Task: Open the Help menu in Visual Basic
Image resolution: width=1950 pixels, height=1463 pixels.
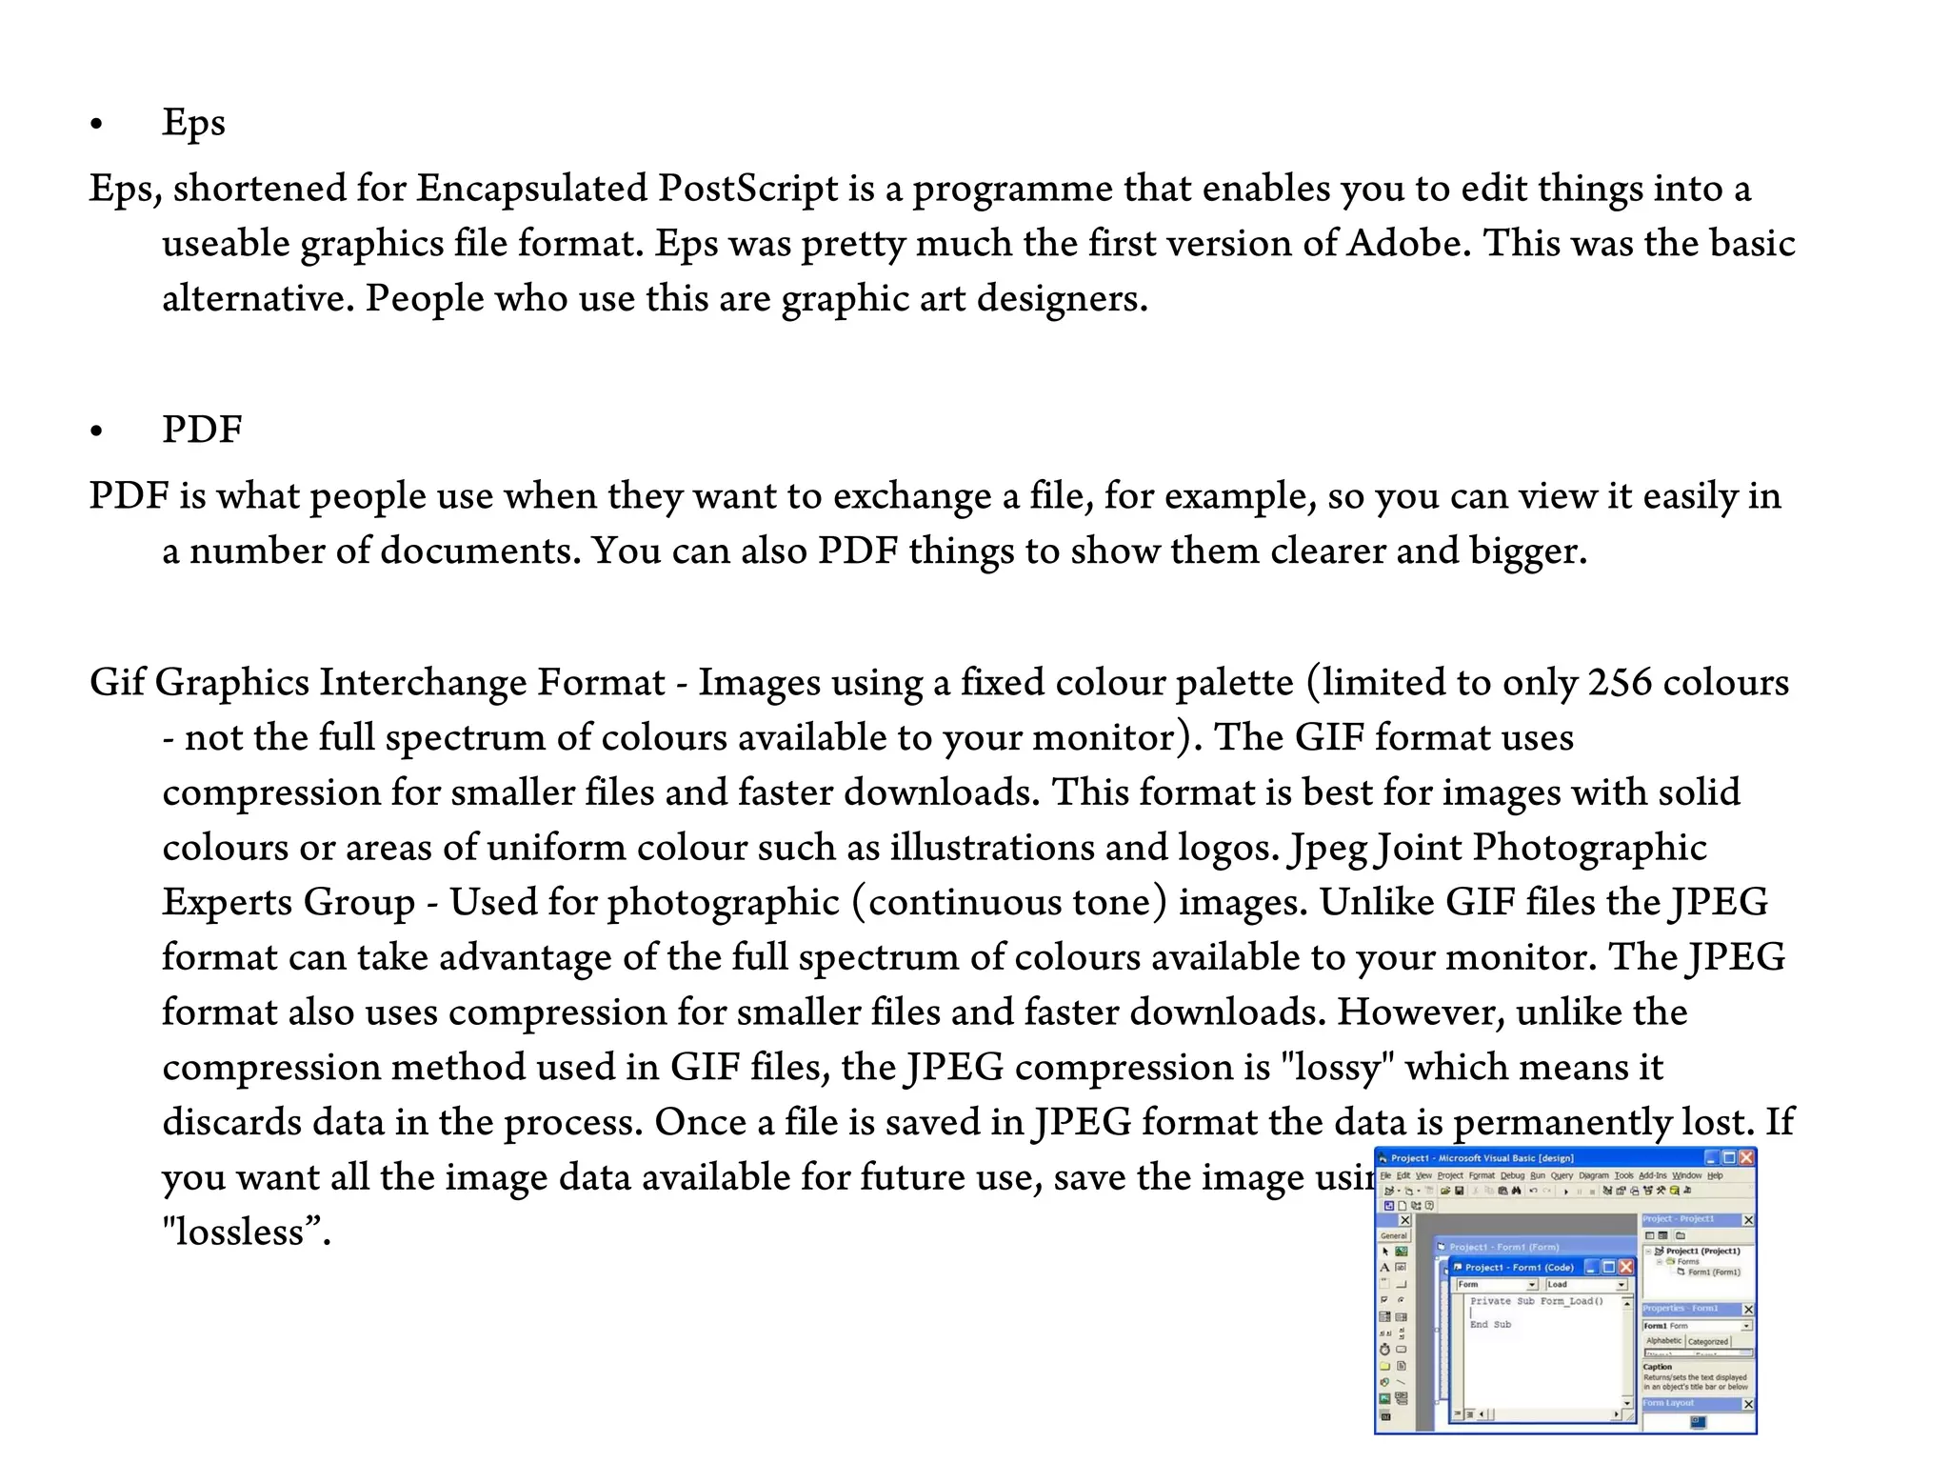Action: click(1715, 1175)
